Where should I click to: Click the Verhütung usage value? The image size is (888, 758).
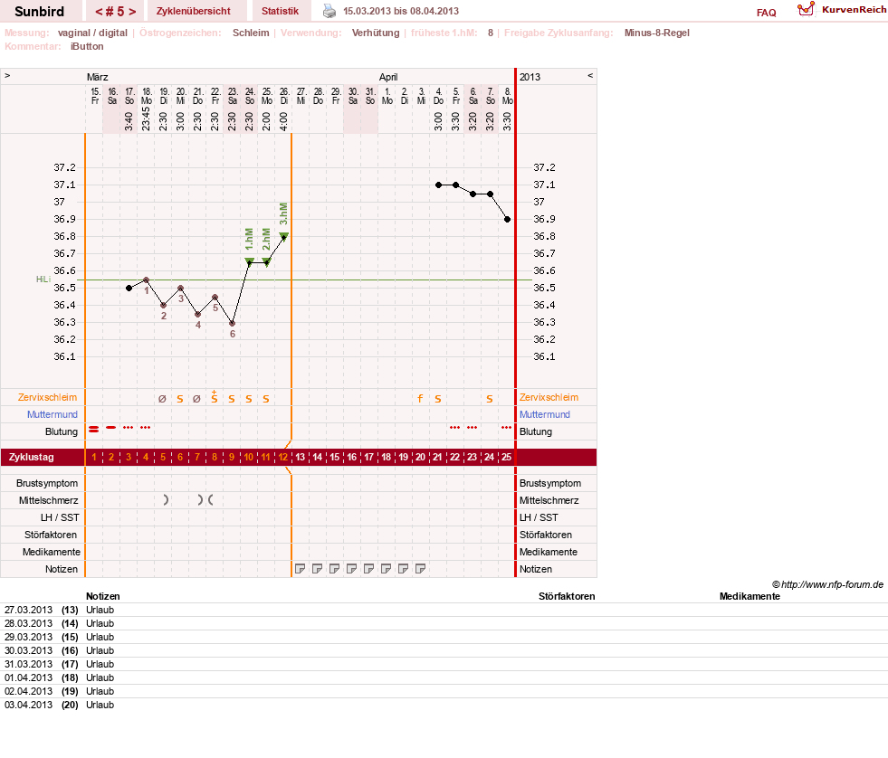(376, 33)
